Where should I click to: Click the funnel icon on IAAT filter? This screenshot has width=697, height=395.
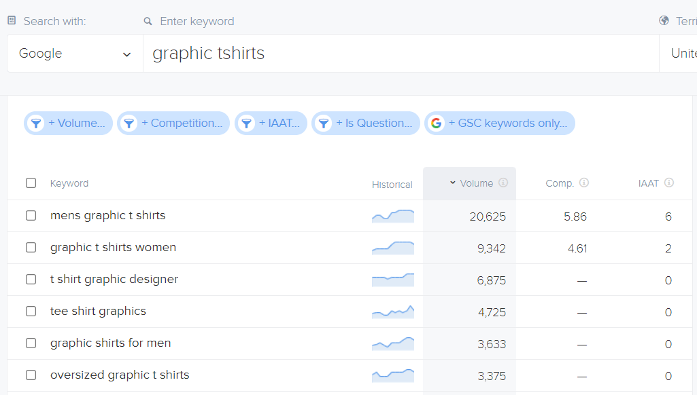point(247,124)
